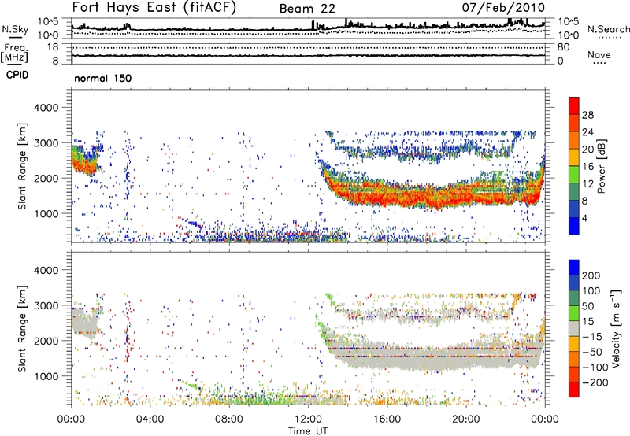The height and width of the screenshot is (436, 630).
Task: Pick the light green segment of Power color bar
Action: [x=574, y=174]
